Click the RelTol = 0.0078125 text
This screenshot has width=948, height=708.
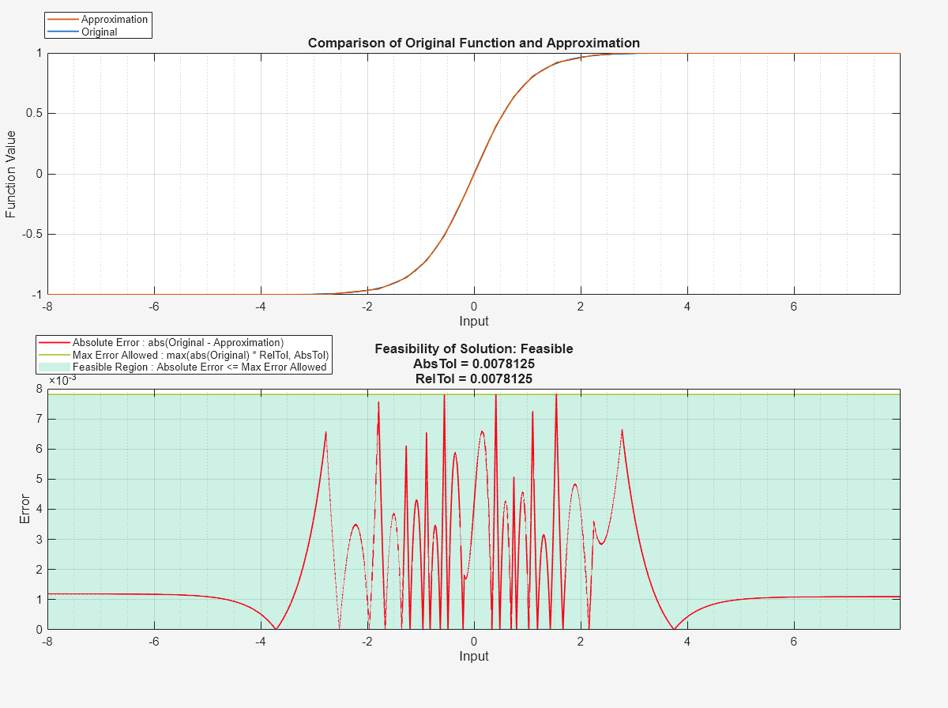pyautogui.click(x=474, y=378)
